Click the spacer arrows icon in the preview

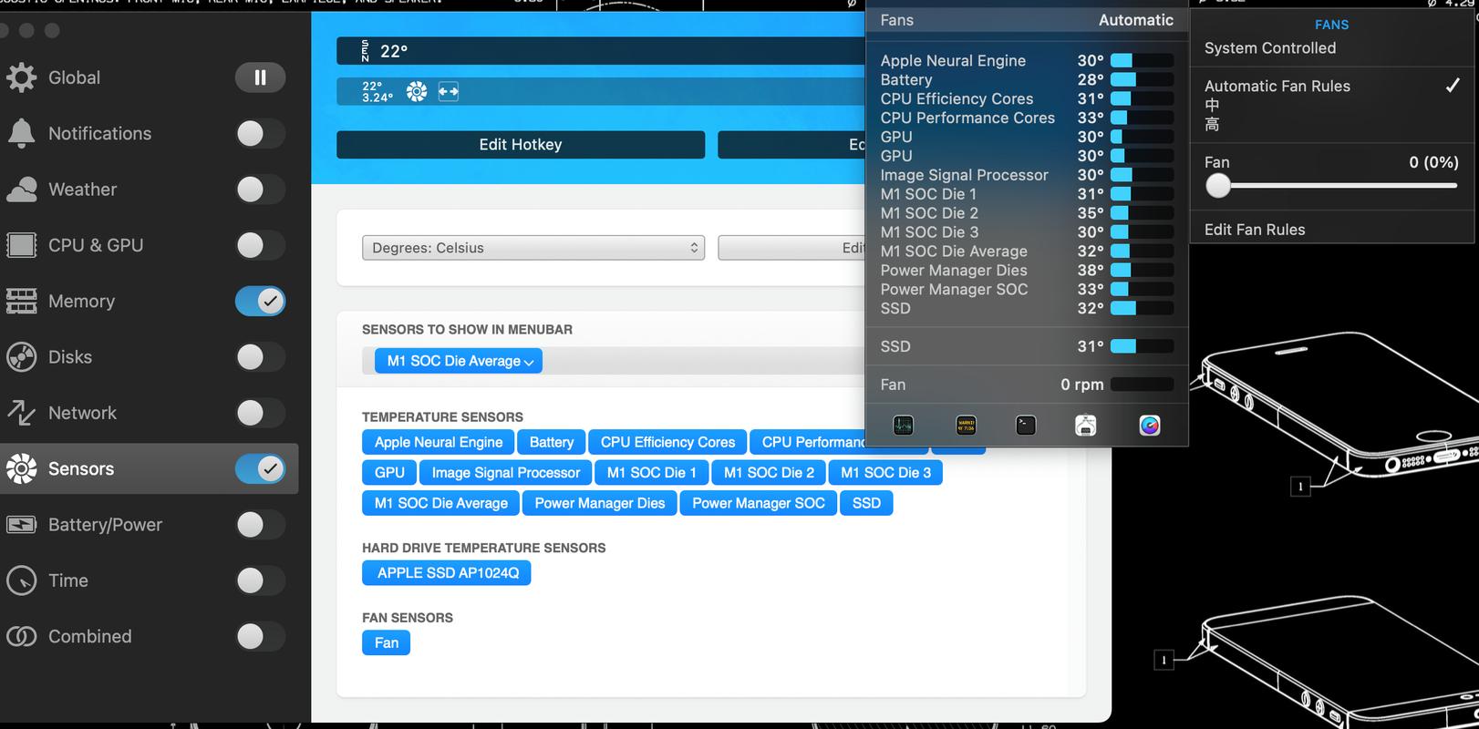click(449, 91)
